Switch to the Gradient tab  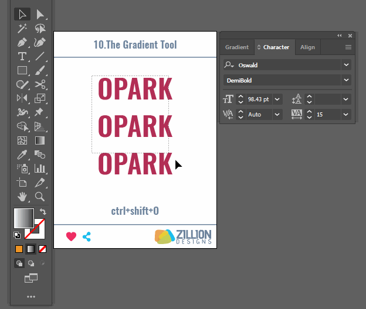click(x=237, y=47)
